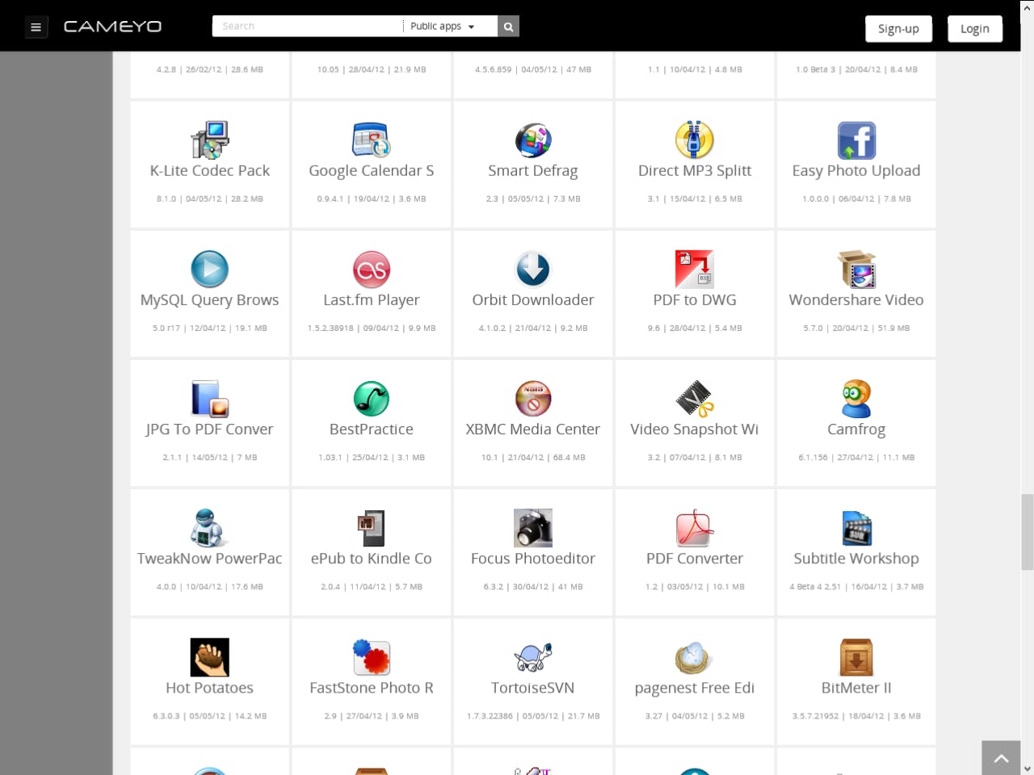Viewport: 1034px width, 775px height.
Task: Click the page vertical scrollbar thumb
Action: (x=1028, y=532)
